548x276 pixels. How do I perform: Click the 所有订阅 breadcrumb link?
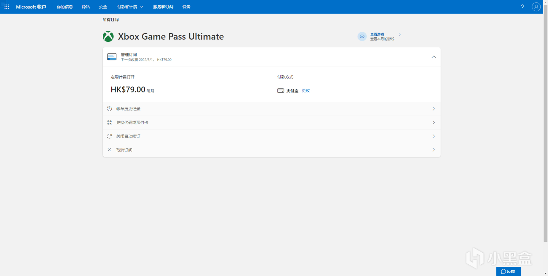pyautogui.click(x=110, y=20)
